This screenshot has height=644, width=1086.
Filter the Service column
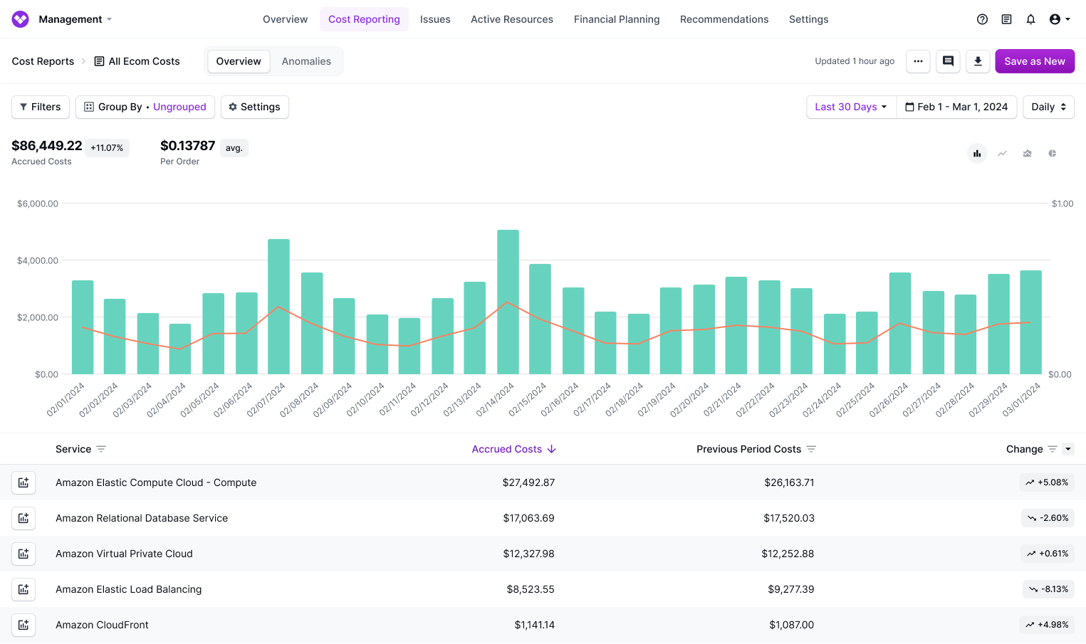tap(101, 449)
